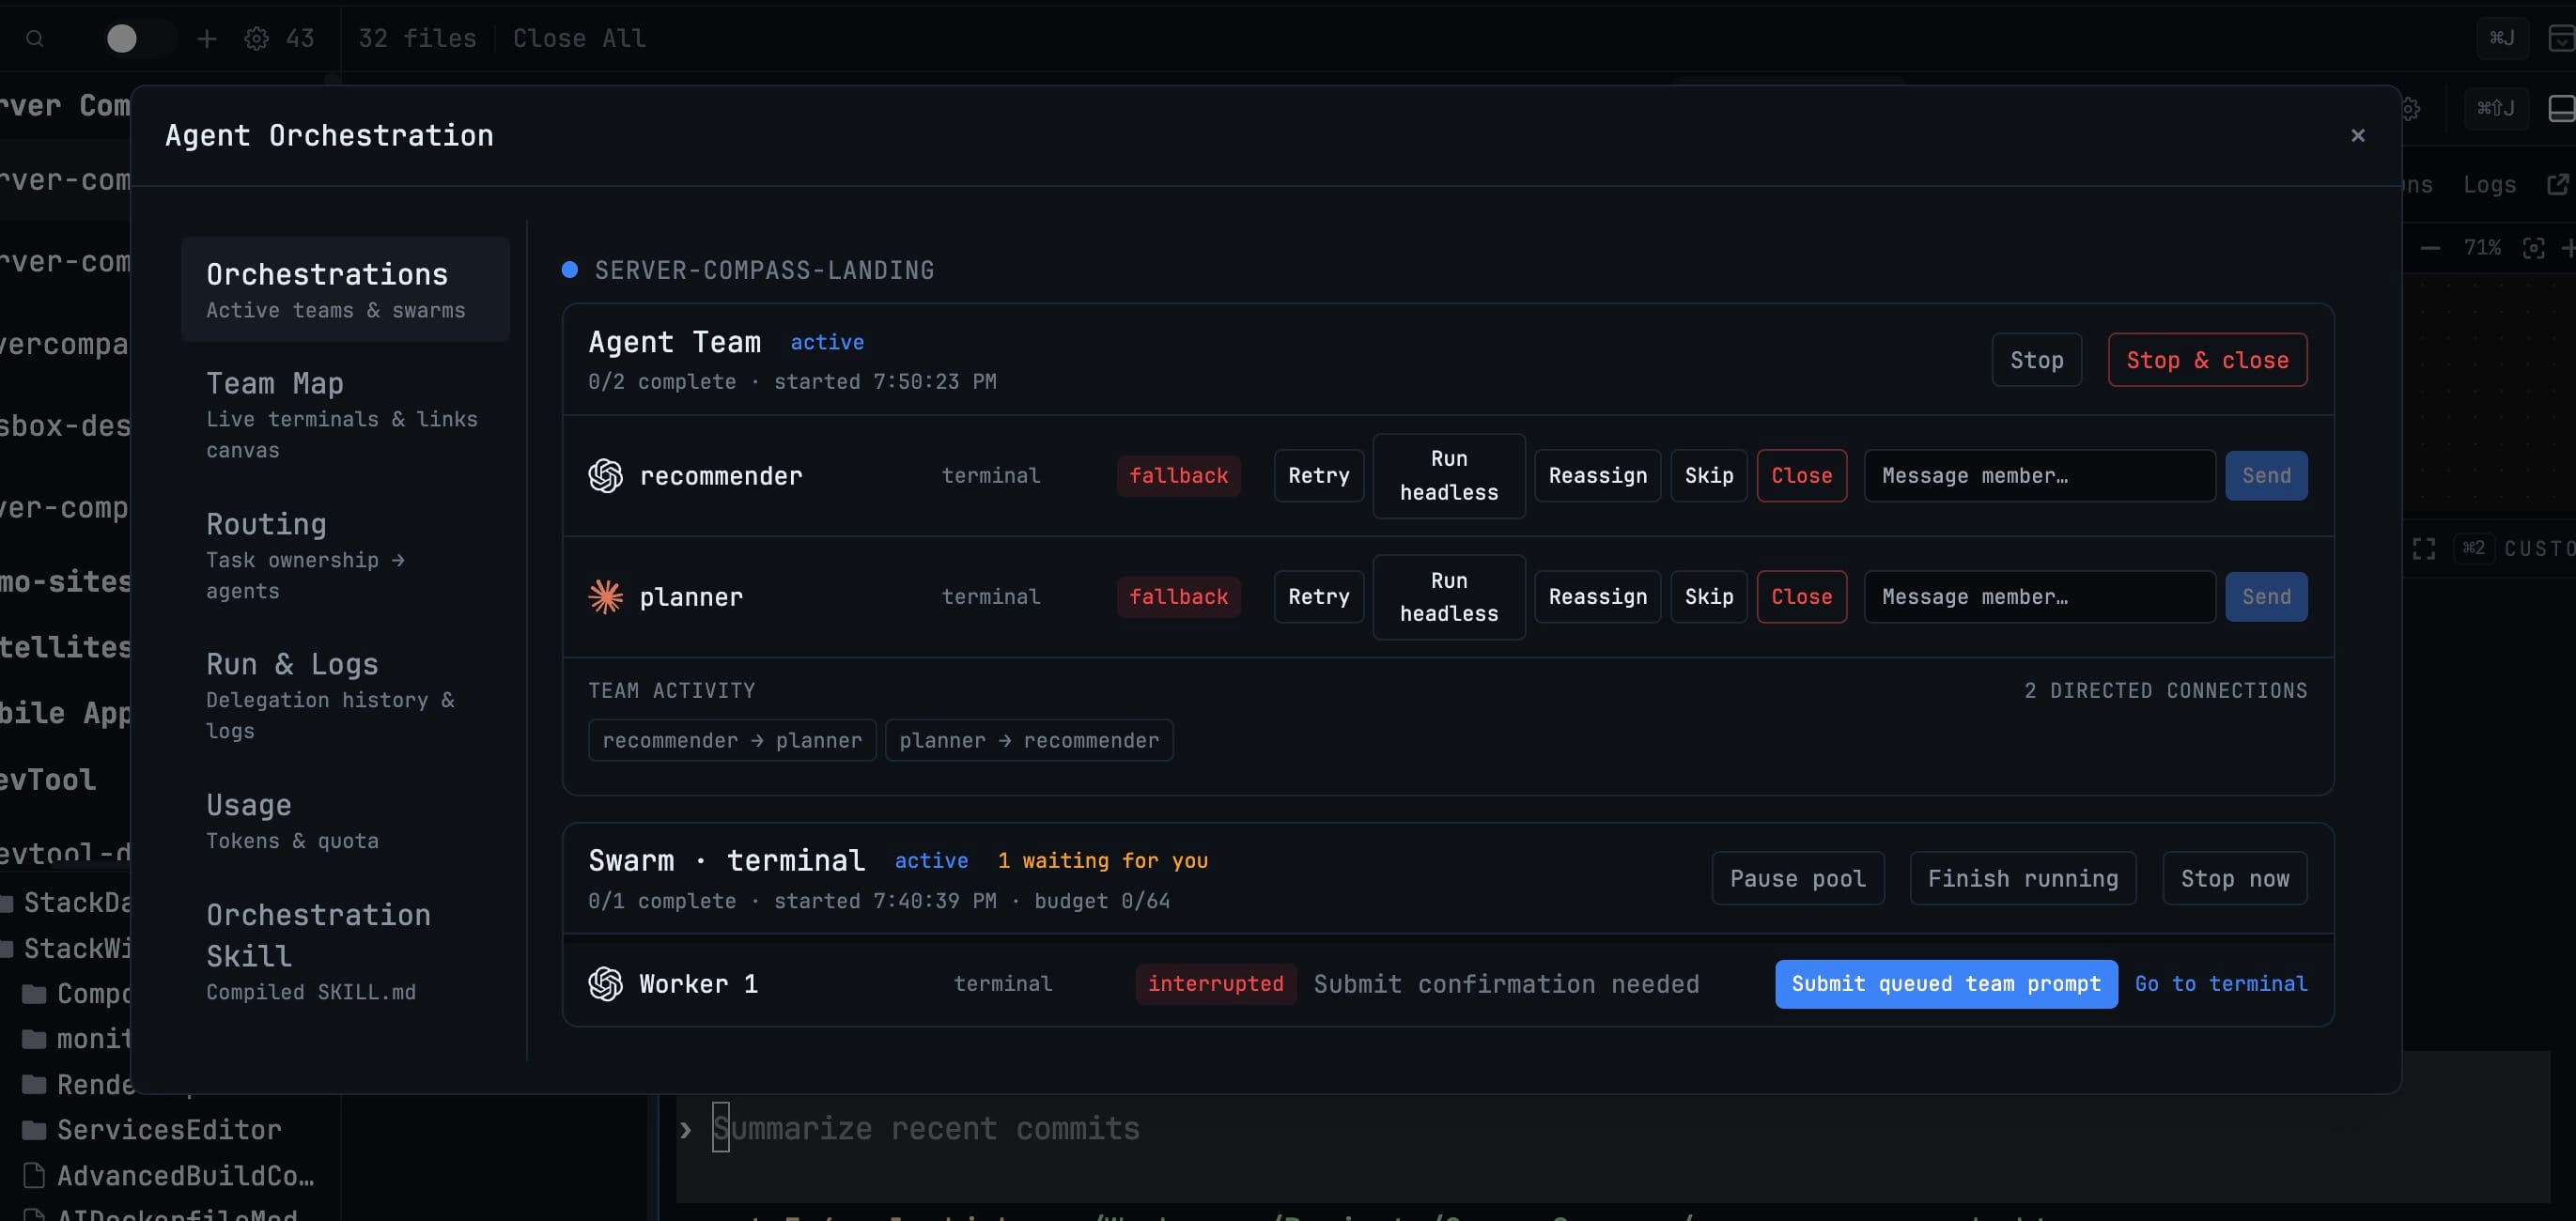
Task: Open the Logs tab in background window
Action: (2488, 185)
